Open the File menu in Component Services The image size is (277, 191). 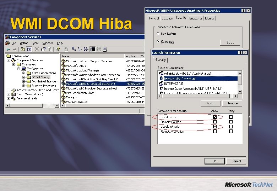14,43
